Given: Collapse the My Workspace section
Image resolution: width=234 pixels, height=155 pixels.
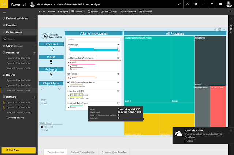Looking at the screenshot, I should 4,32.
